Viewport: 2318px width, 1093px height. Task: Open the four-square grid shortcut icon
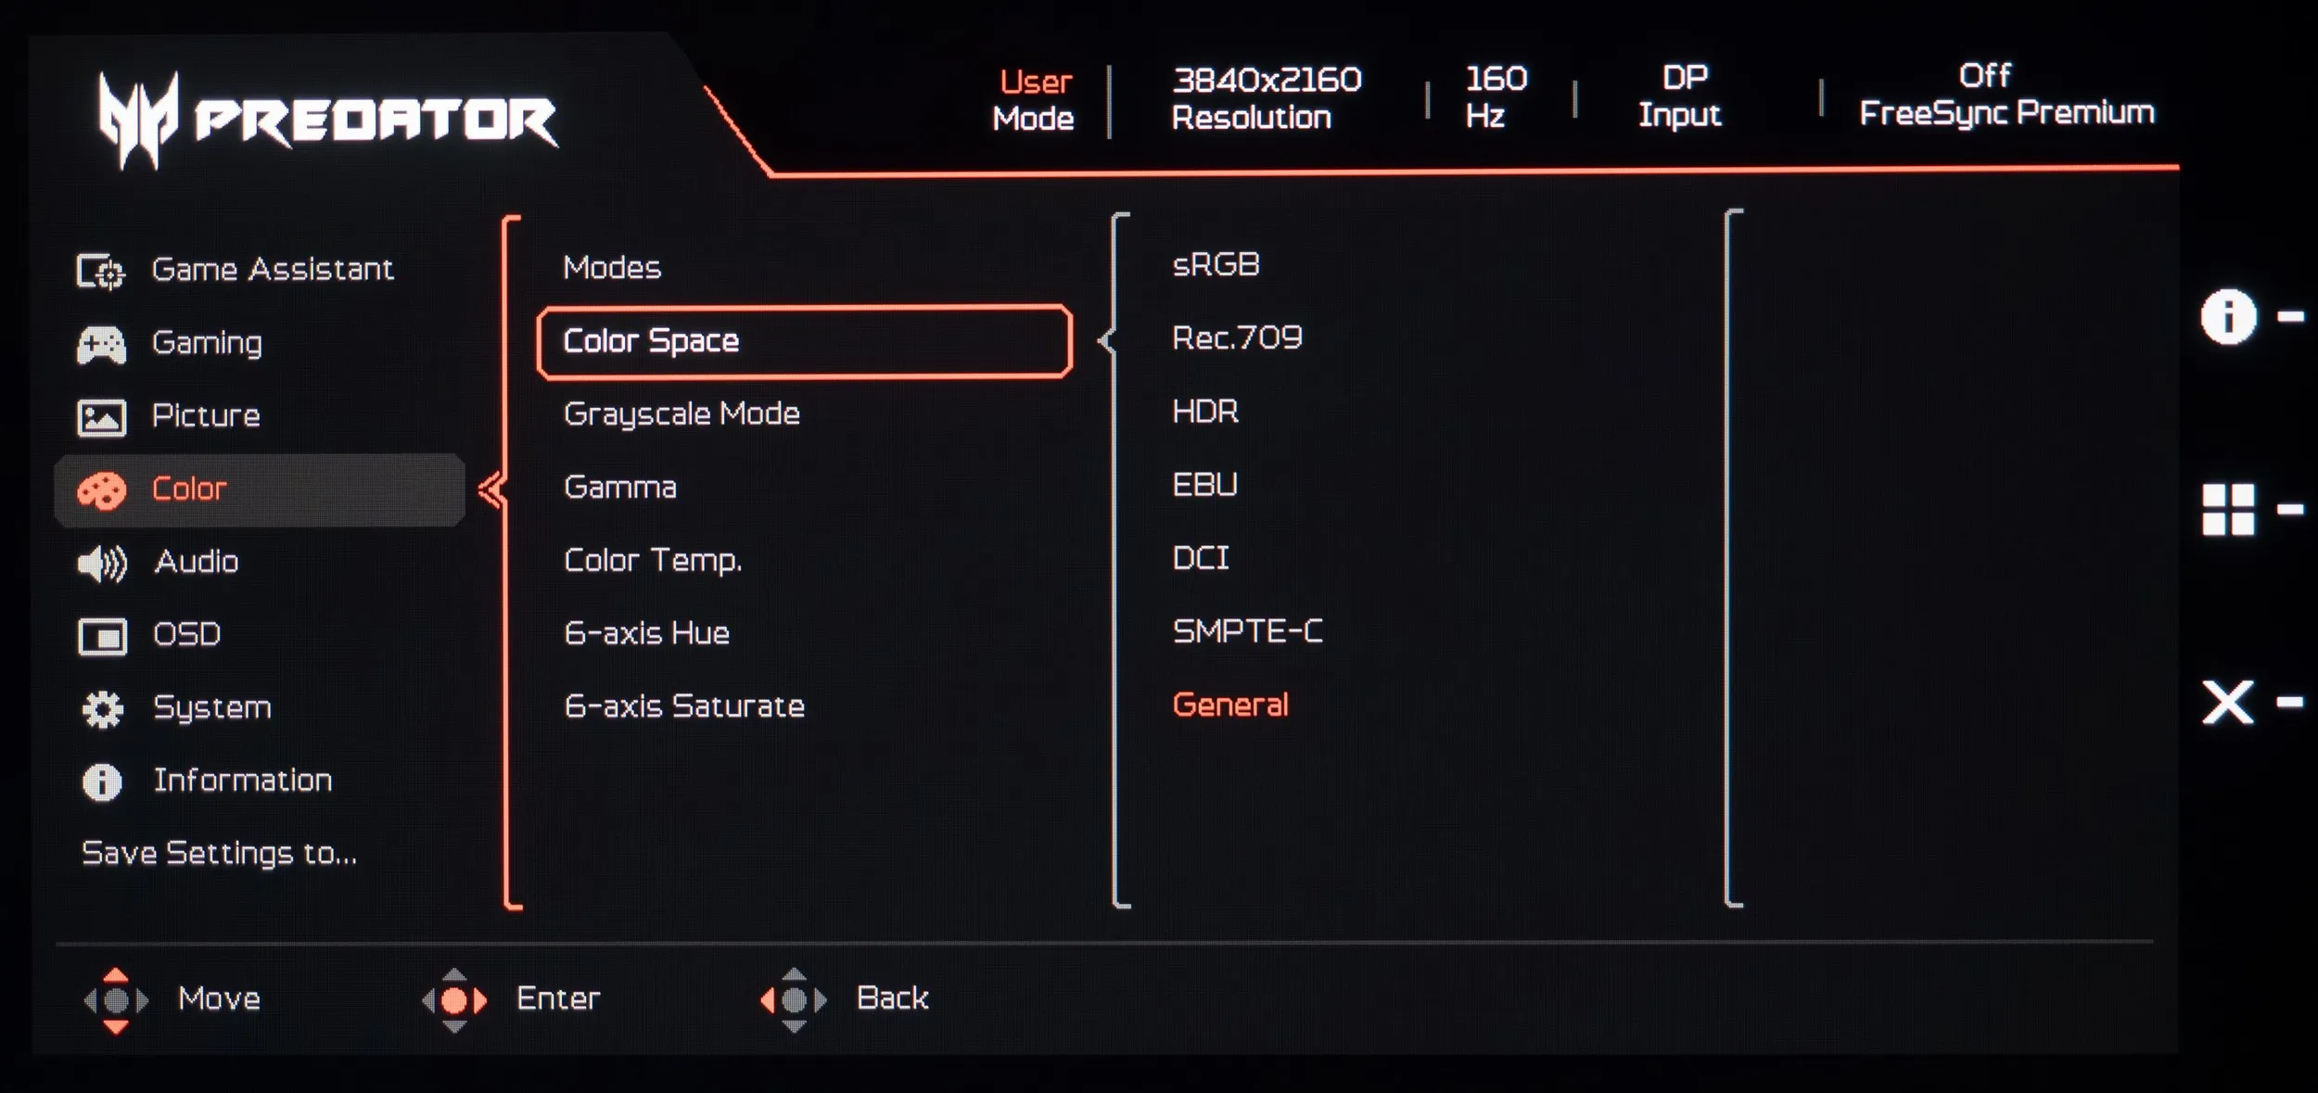(2228, 509)
